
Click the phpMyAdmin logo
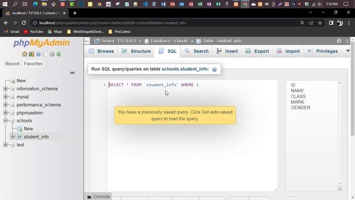(x=42, y=43)
